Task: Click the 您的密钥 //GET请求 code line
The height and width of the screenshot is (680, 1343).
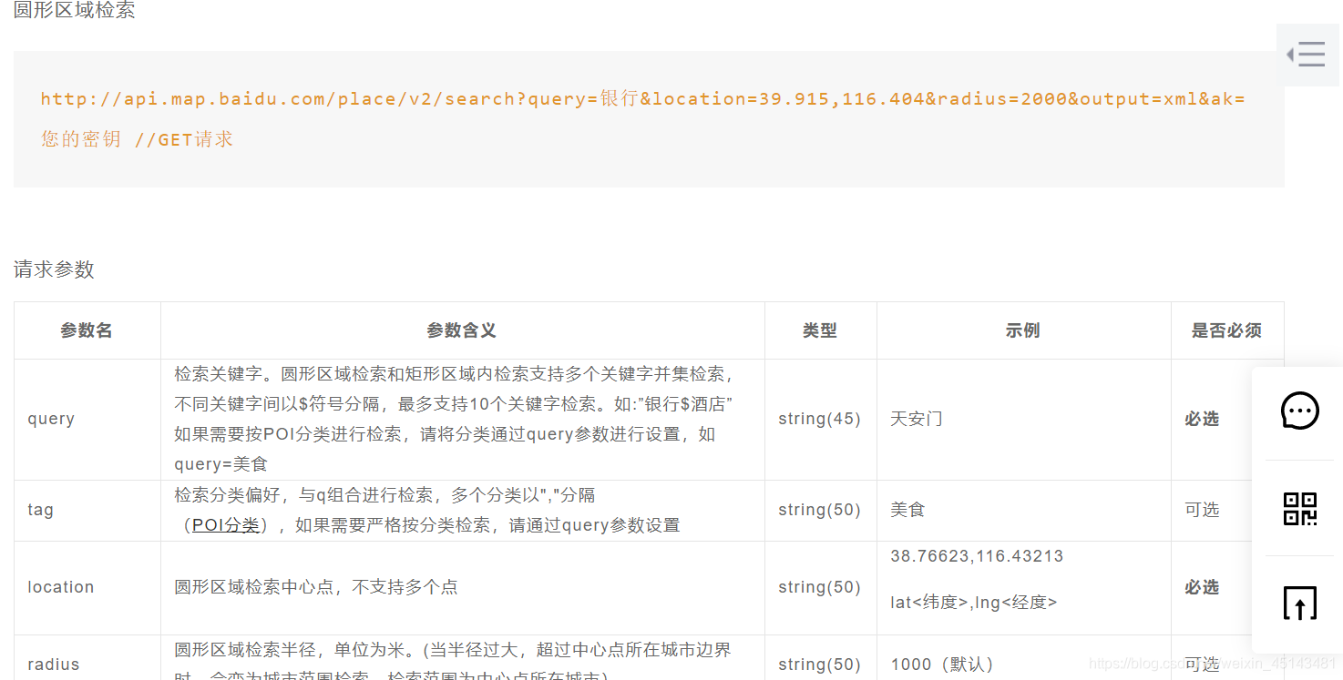Action: coord(137,139)
